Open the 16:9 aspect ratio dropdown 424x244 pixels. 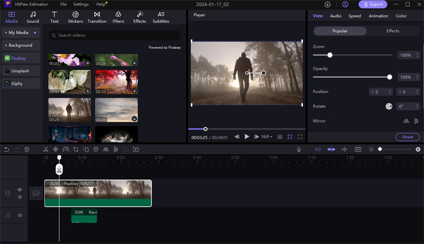267,137
